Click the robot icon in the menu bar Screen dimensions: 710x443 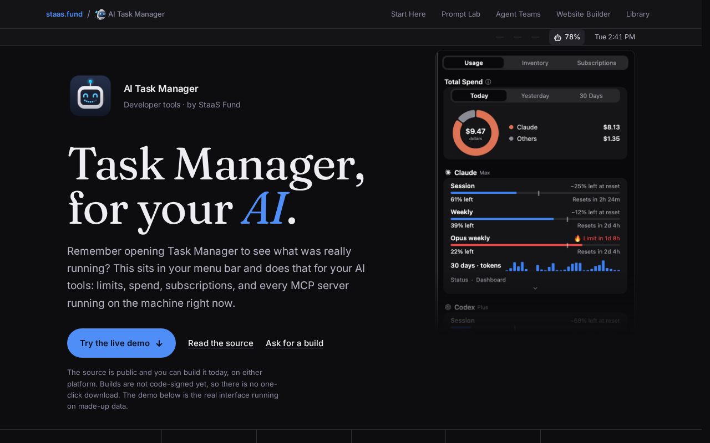click(x=557, y=37)
